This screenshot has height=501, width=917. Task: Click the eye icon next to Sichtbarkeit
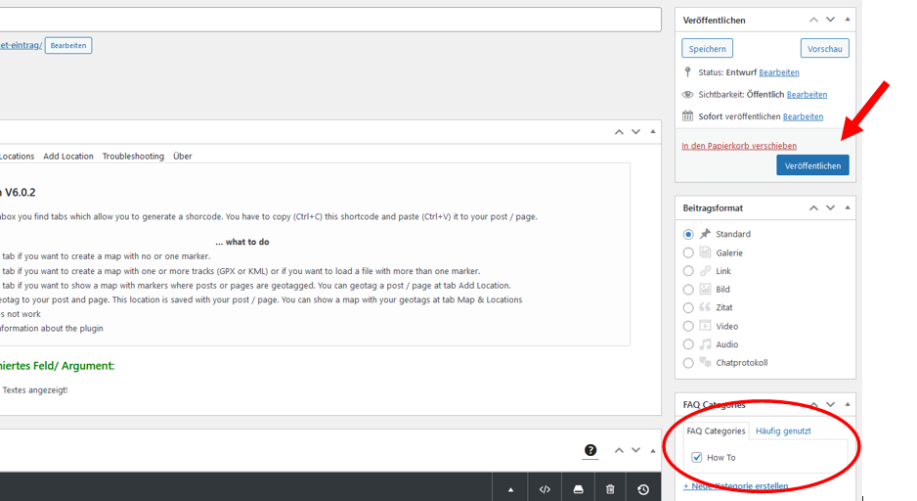[688, 94]
